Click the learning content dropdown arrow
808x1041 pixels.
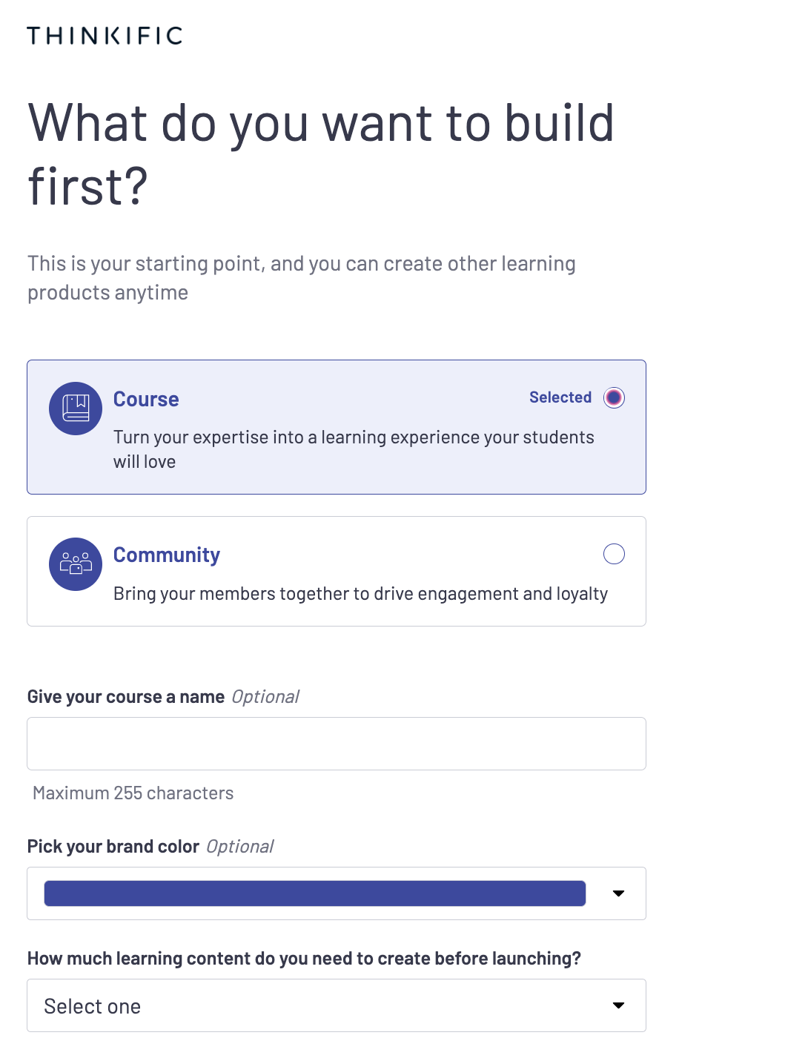click(x=618, y=1006)
